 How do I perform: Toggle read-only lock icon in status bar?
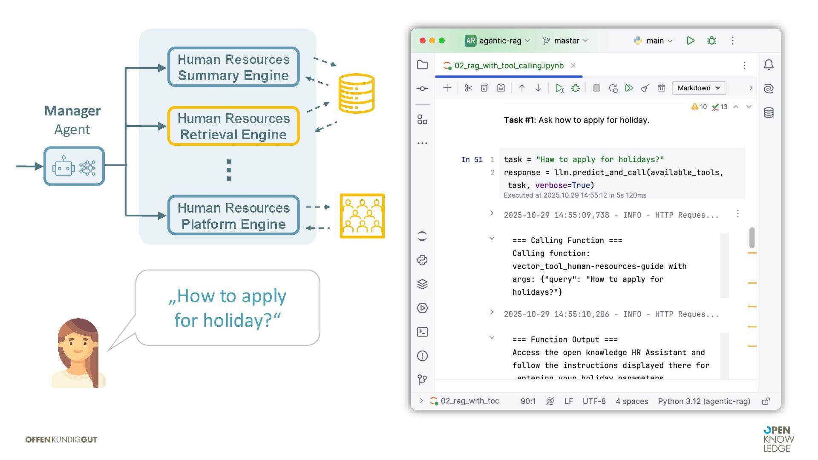[766, 401]
